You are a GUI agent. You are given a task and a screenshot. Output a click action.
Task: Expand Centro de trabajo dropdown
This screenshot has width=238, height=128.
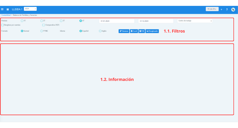195,21
